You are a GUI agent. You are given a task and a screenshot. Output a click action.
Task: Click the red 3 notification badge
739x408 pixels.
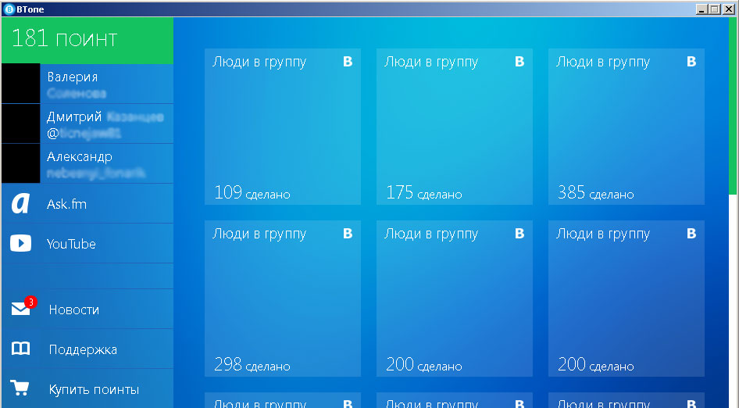tap(30, 302)
